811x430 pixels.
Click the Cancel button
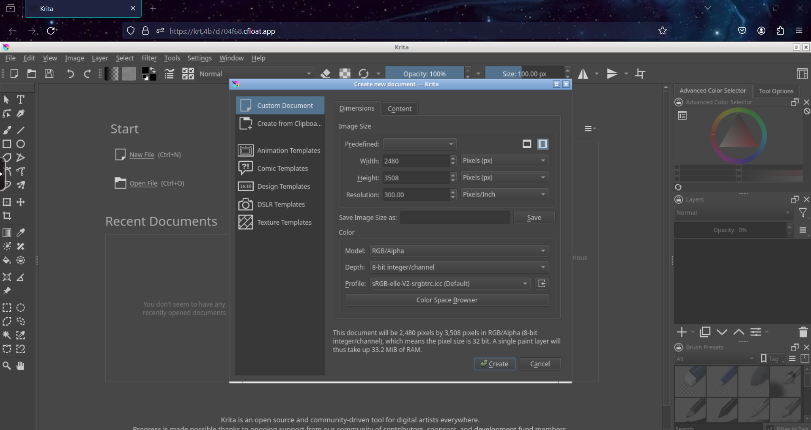540,364
